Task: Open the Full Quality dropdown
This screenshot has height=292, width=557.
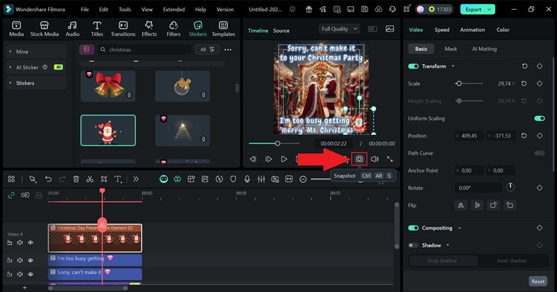Action: click(x=339, y=29)
